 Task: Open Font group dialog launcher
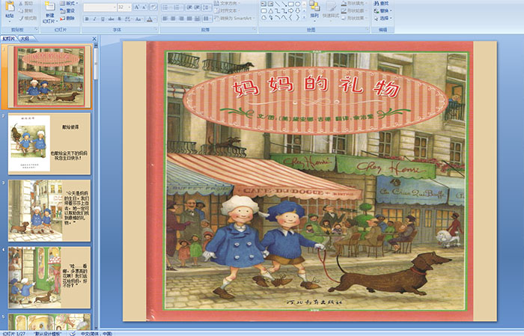point(156,29)
